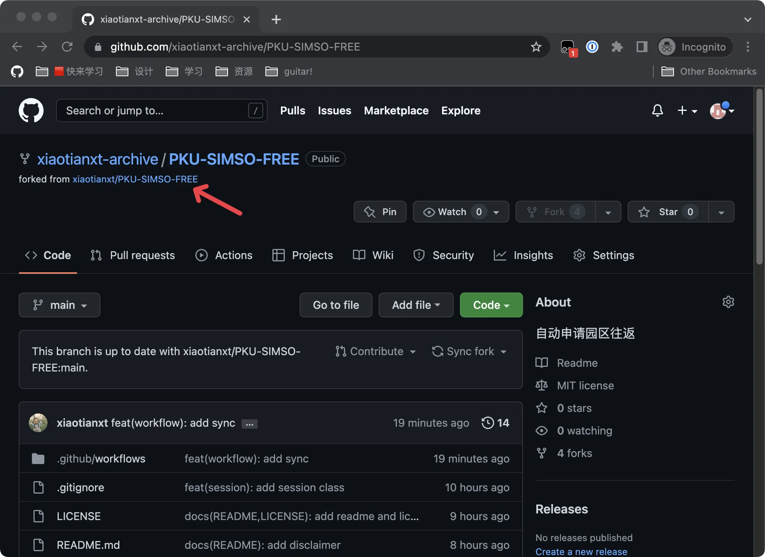Open the Chrome three-dot menu

pos(747,47)
